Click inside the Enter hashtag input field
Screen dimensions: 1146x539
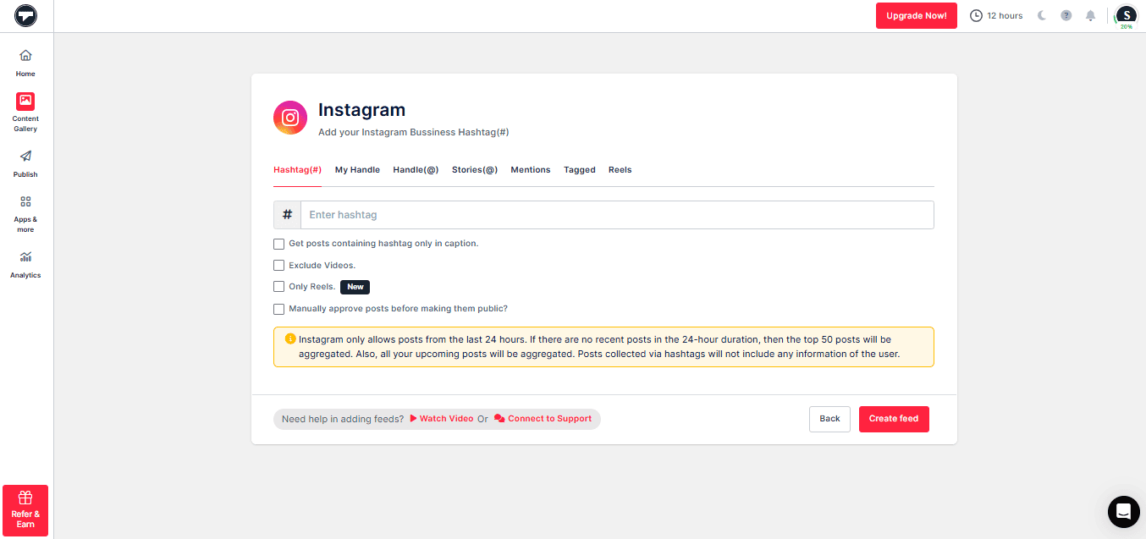click(x=592, y=214)
